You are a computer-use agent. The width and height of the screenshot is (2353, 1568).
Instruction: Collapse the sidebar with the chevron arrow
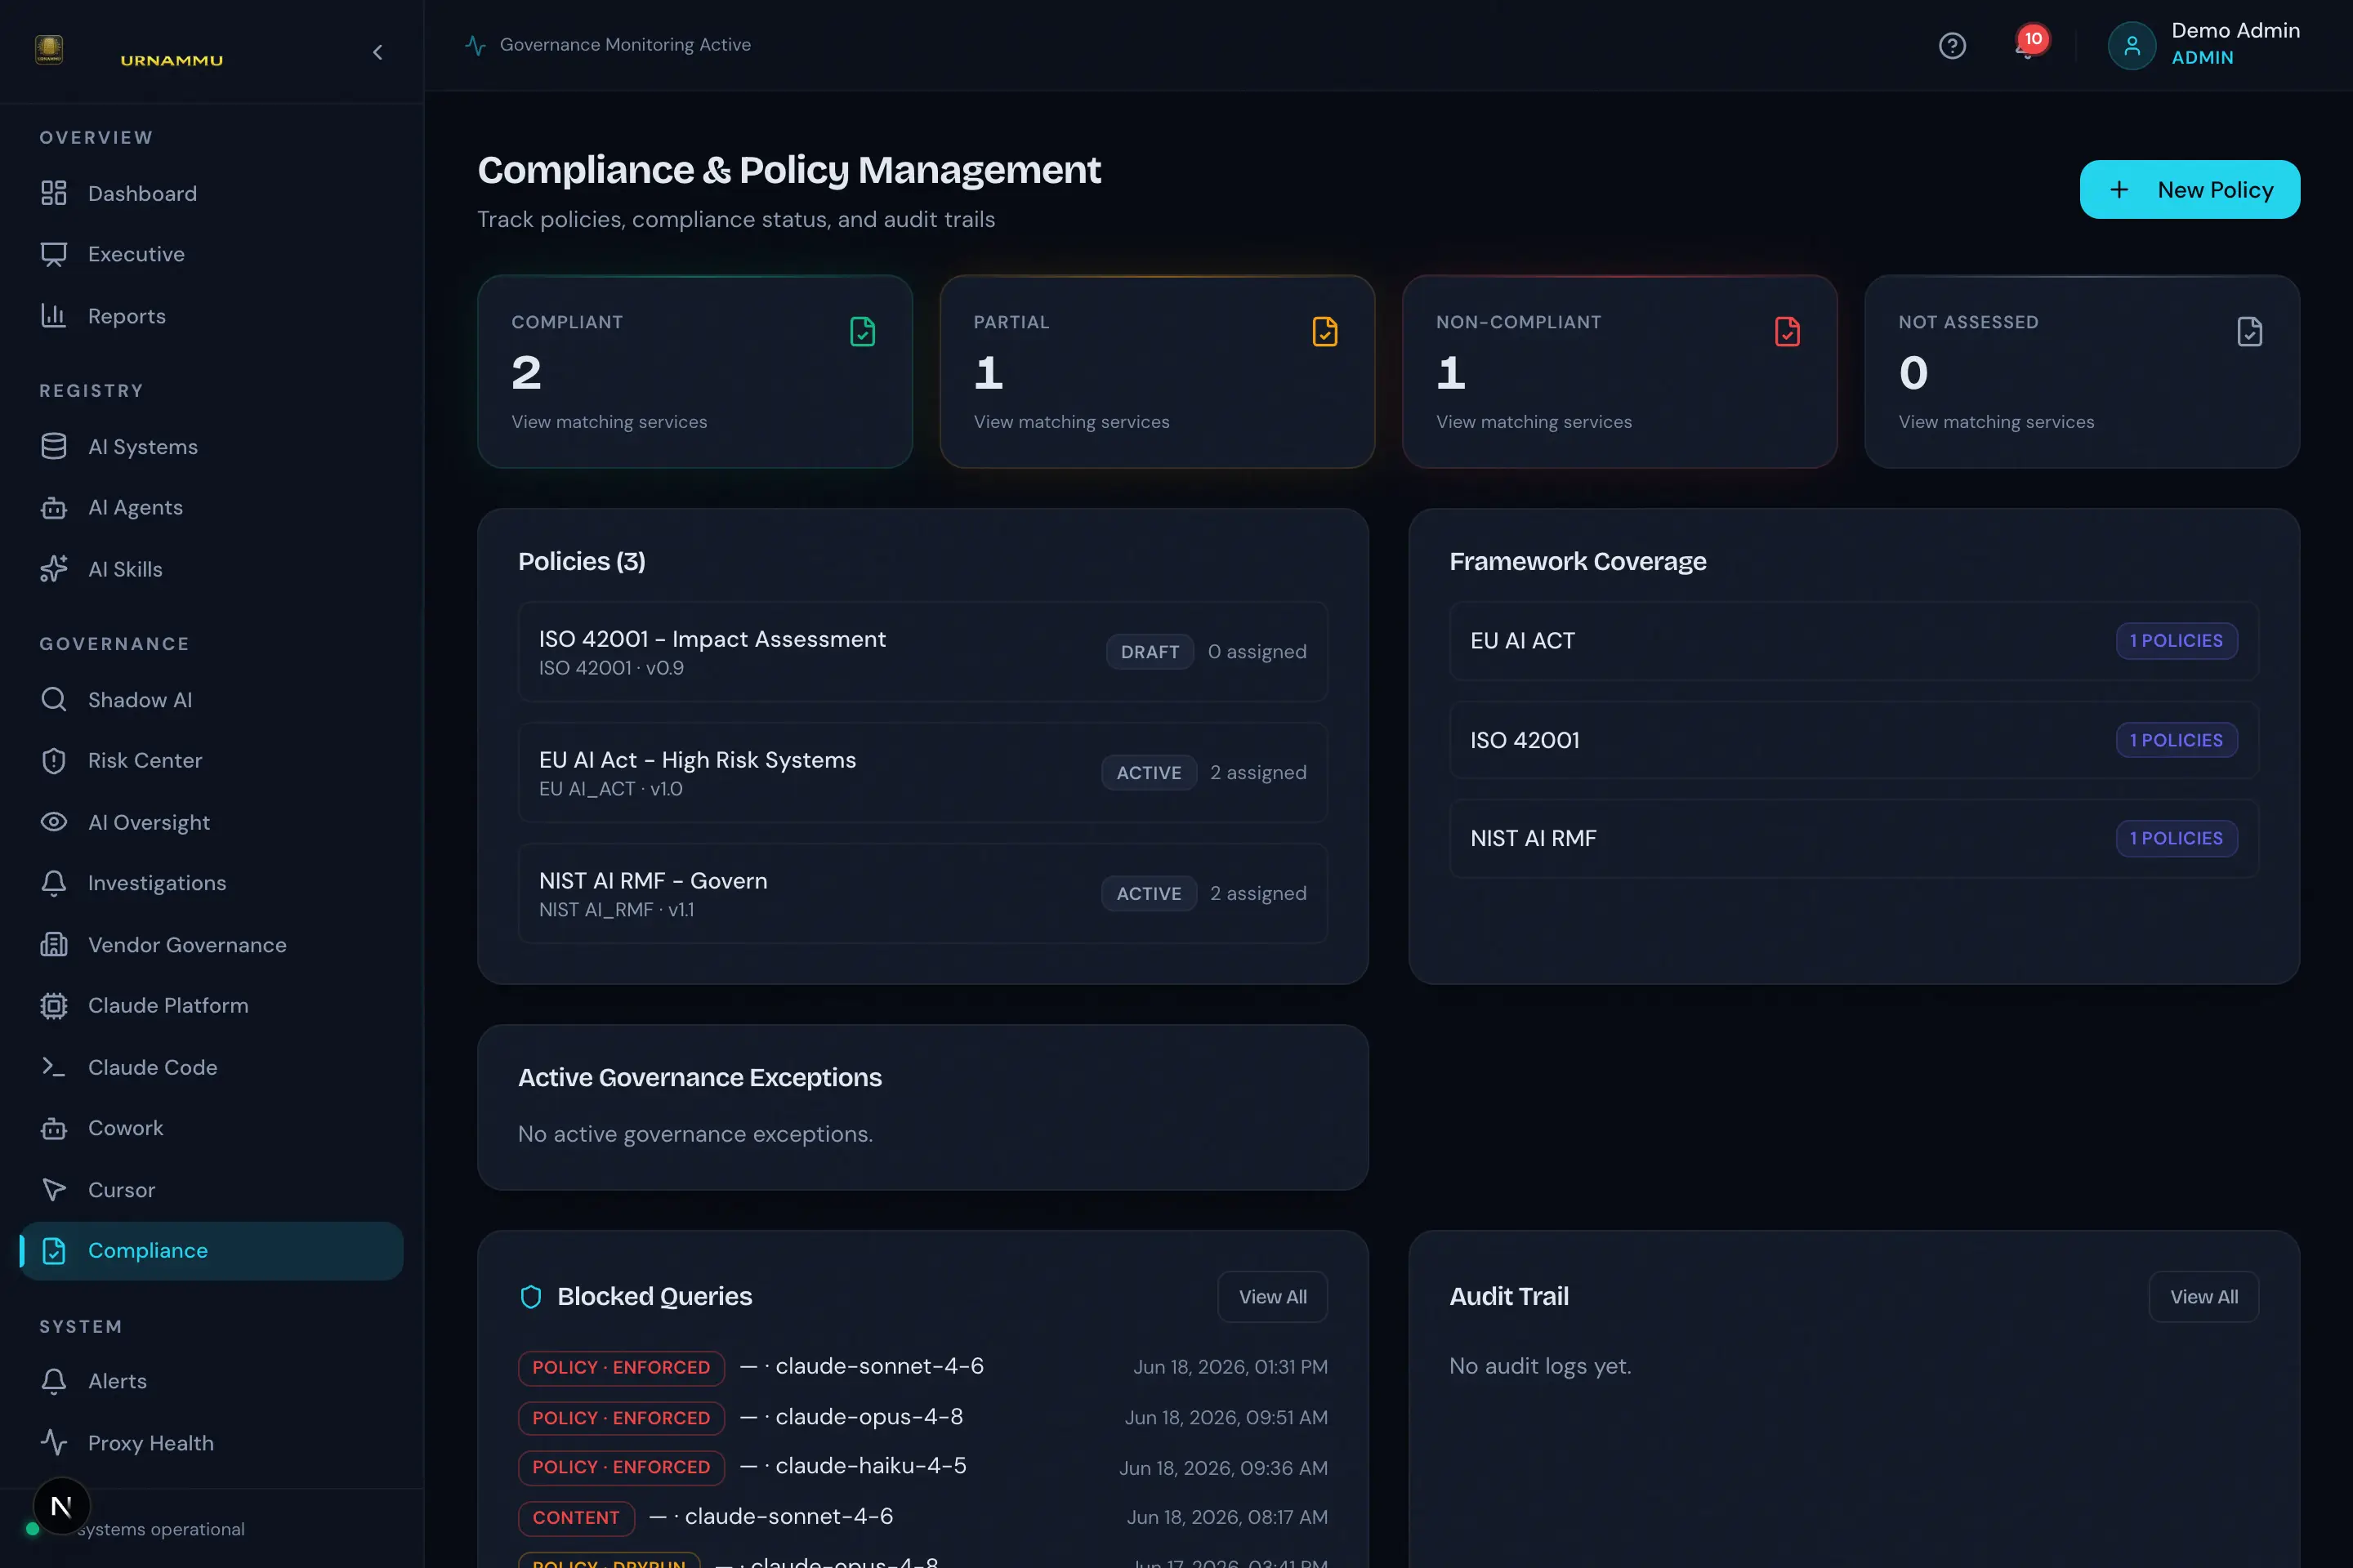click(x=377, y=52)
